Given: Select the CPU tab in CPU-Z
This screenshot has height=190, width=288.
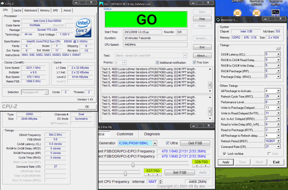Looking at the screenshot, I should click(5, 10).
